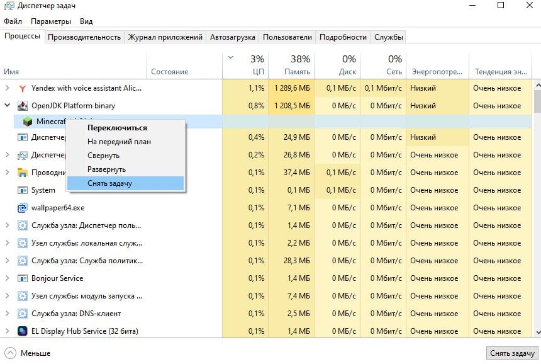This screenshot has height=364, width=541.
Task: Choose Развернуть in the context menu
Action: 125,169
